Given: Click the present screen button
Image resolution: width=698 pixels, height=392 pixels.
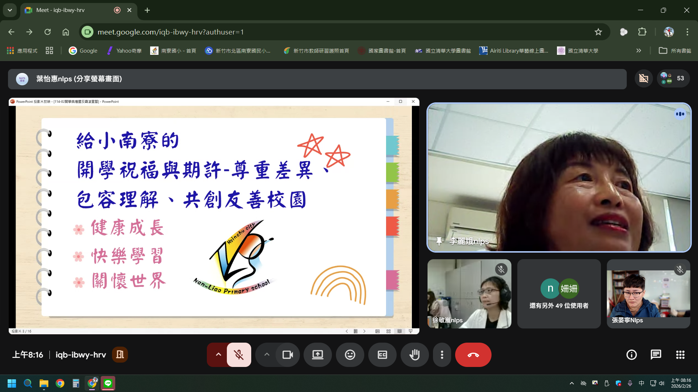Looking at the screenshot, I should click(x=317, y=355).
